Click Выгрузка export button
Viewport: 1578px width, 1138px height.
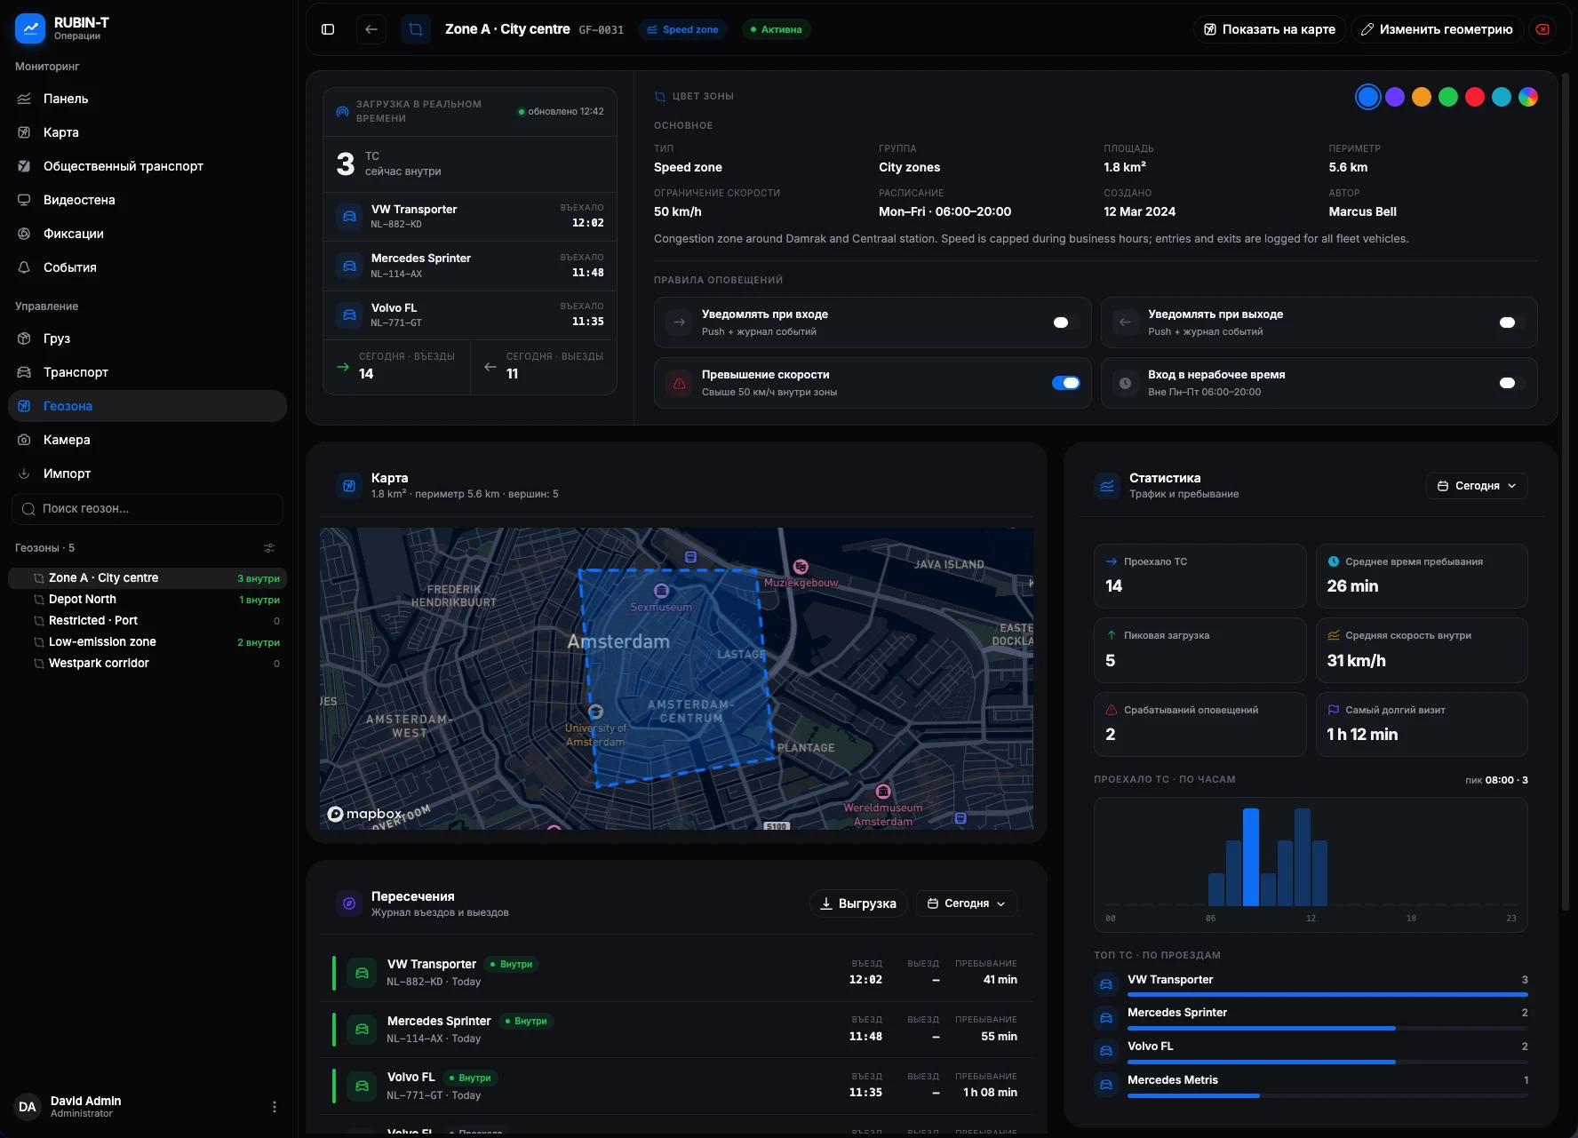coord(858,903)
